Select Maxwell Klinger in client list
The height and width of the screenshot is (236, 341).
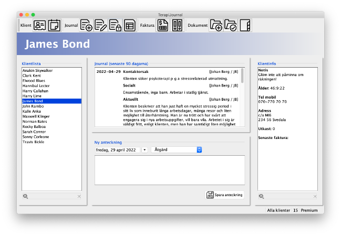click(51, 116)
